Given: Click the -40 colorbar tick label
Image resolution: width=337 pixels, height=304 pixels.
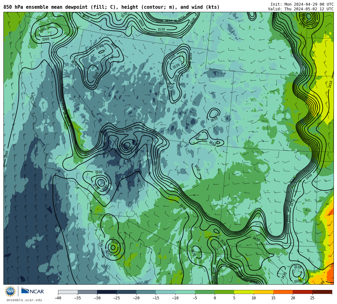Looking at the screenshot, I should point(58,298).
